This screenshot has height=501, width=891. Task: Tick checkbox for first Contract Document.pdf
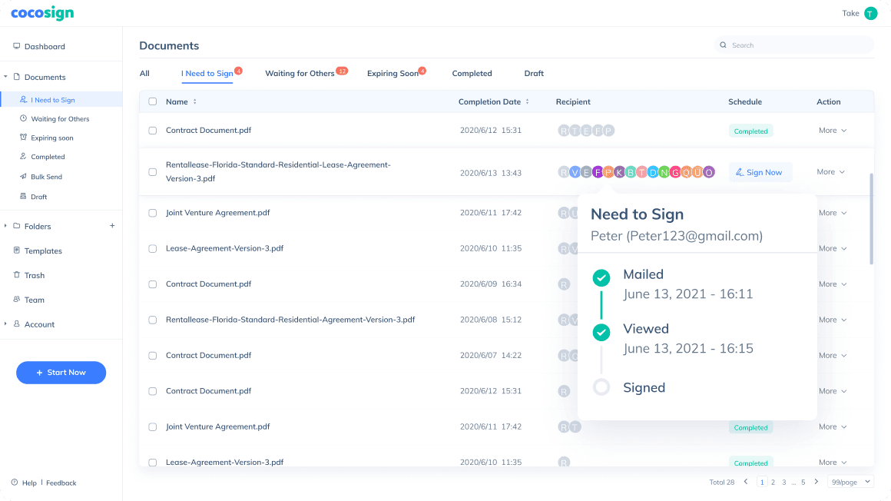[152, 131]
